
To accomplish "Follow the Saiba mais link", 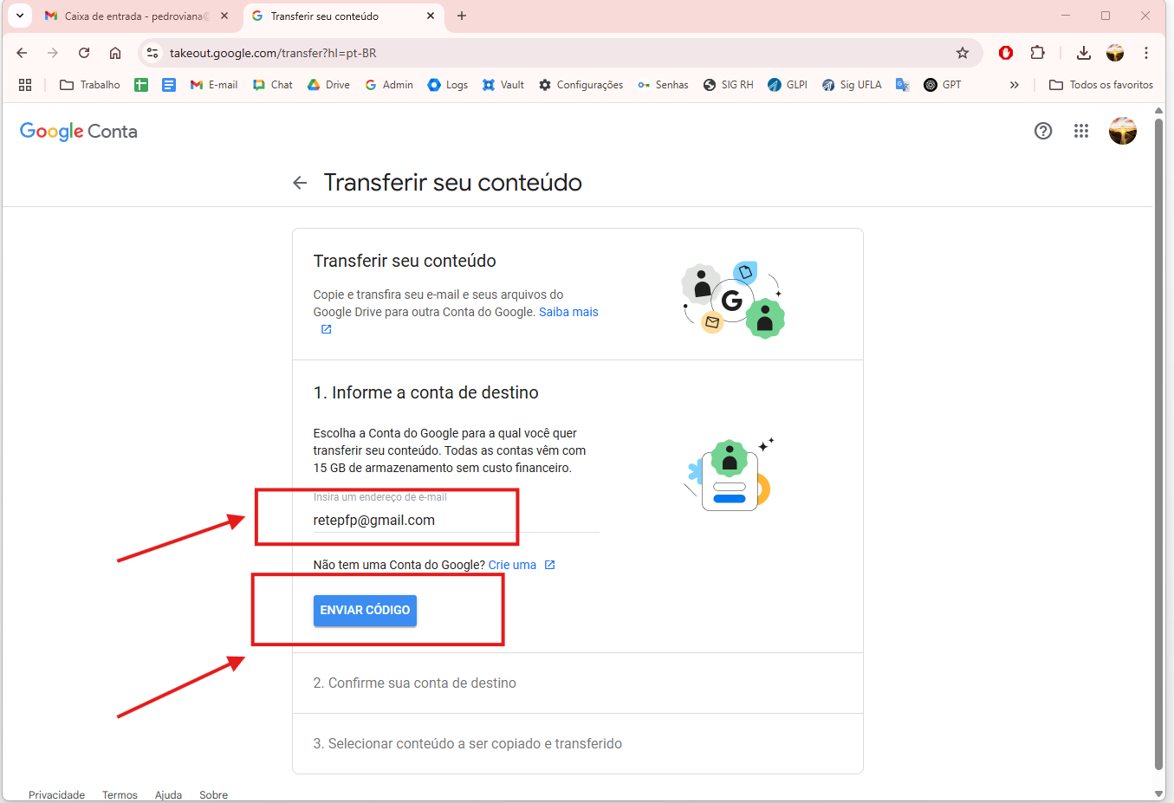I will coord(568,312).
